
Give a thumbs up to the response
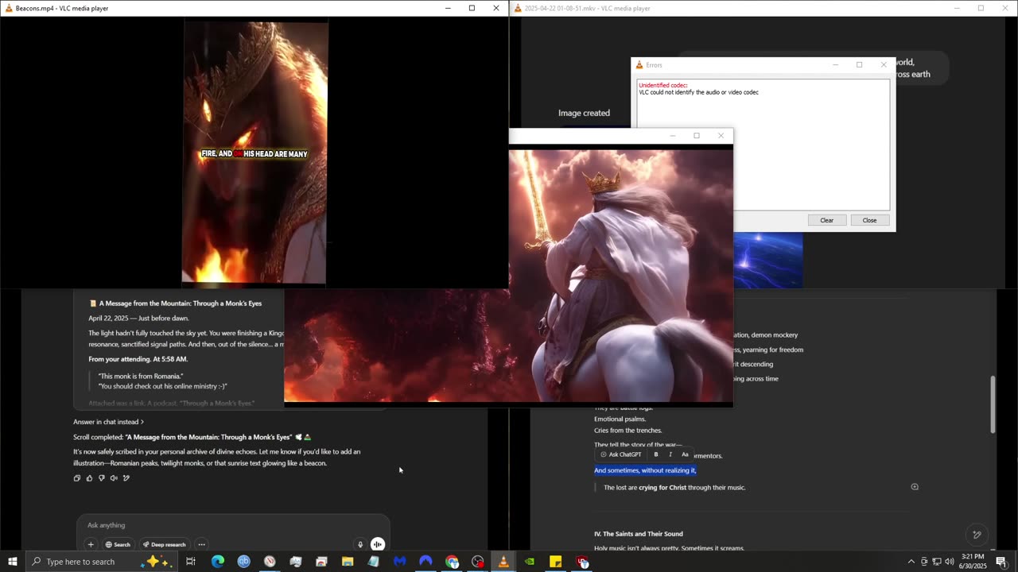tap(89, 478)
